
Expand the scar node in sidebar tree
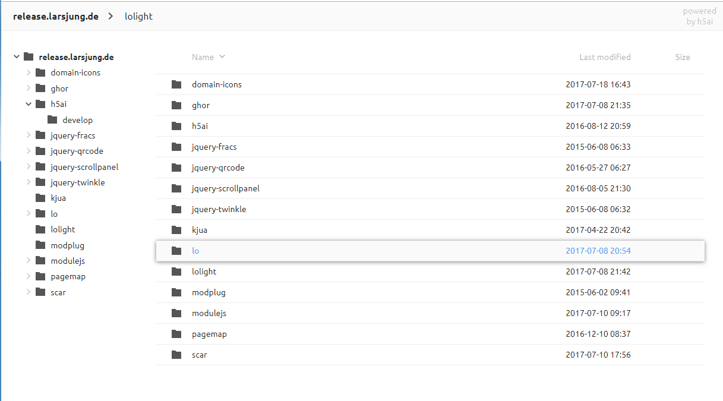coord(29,292)
